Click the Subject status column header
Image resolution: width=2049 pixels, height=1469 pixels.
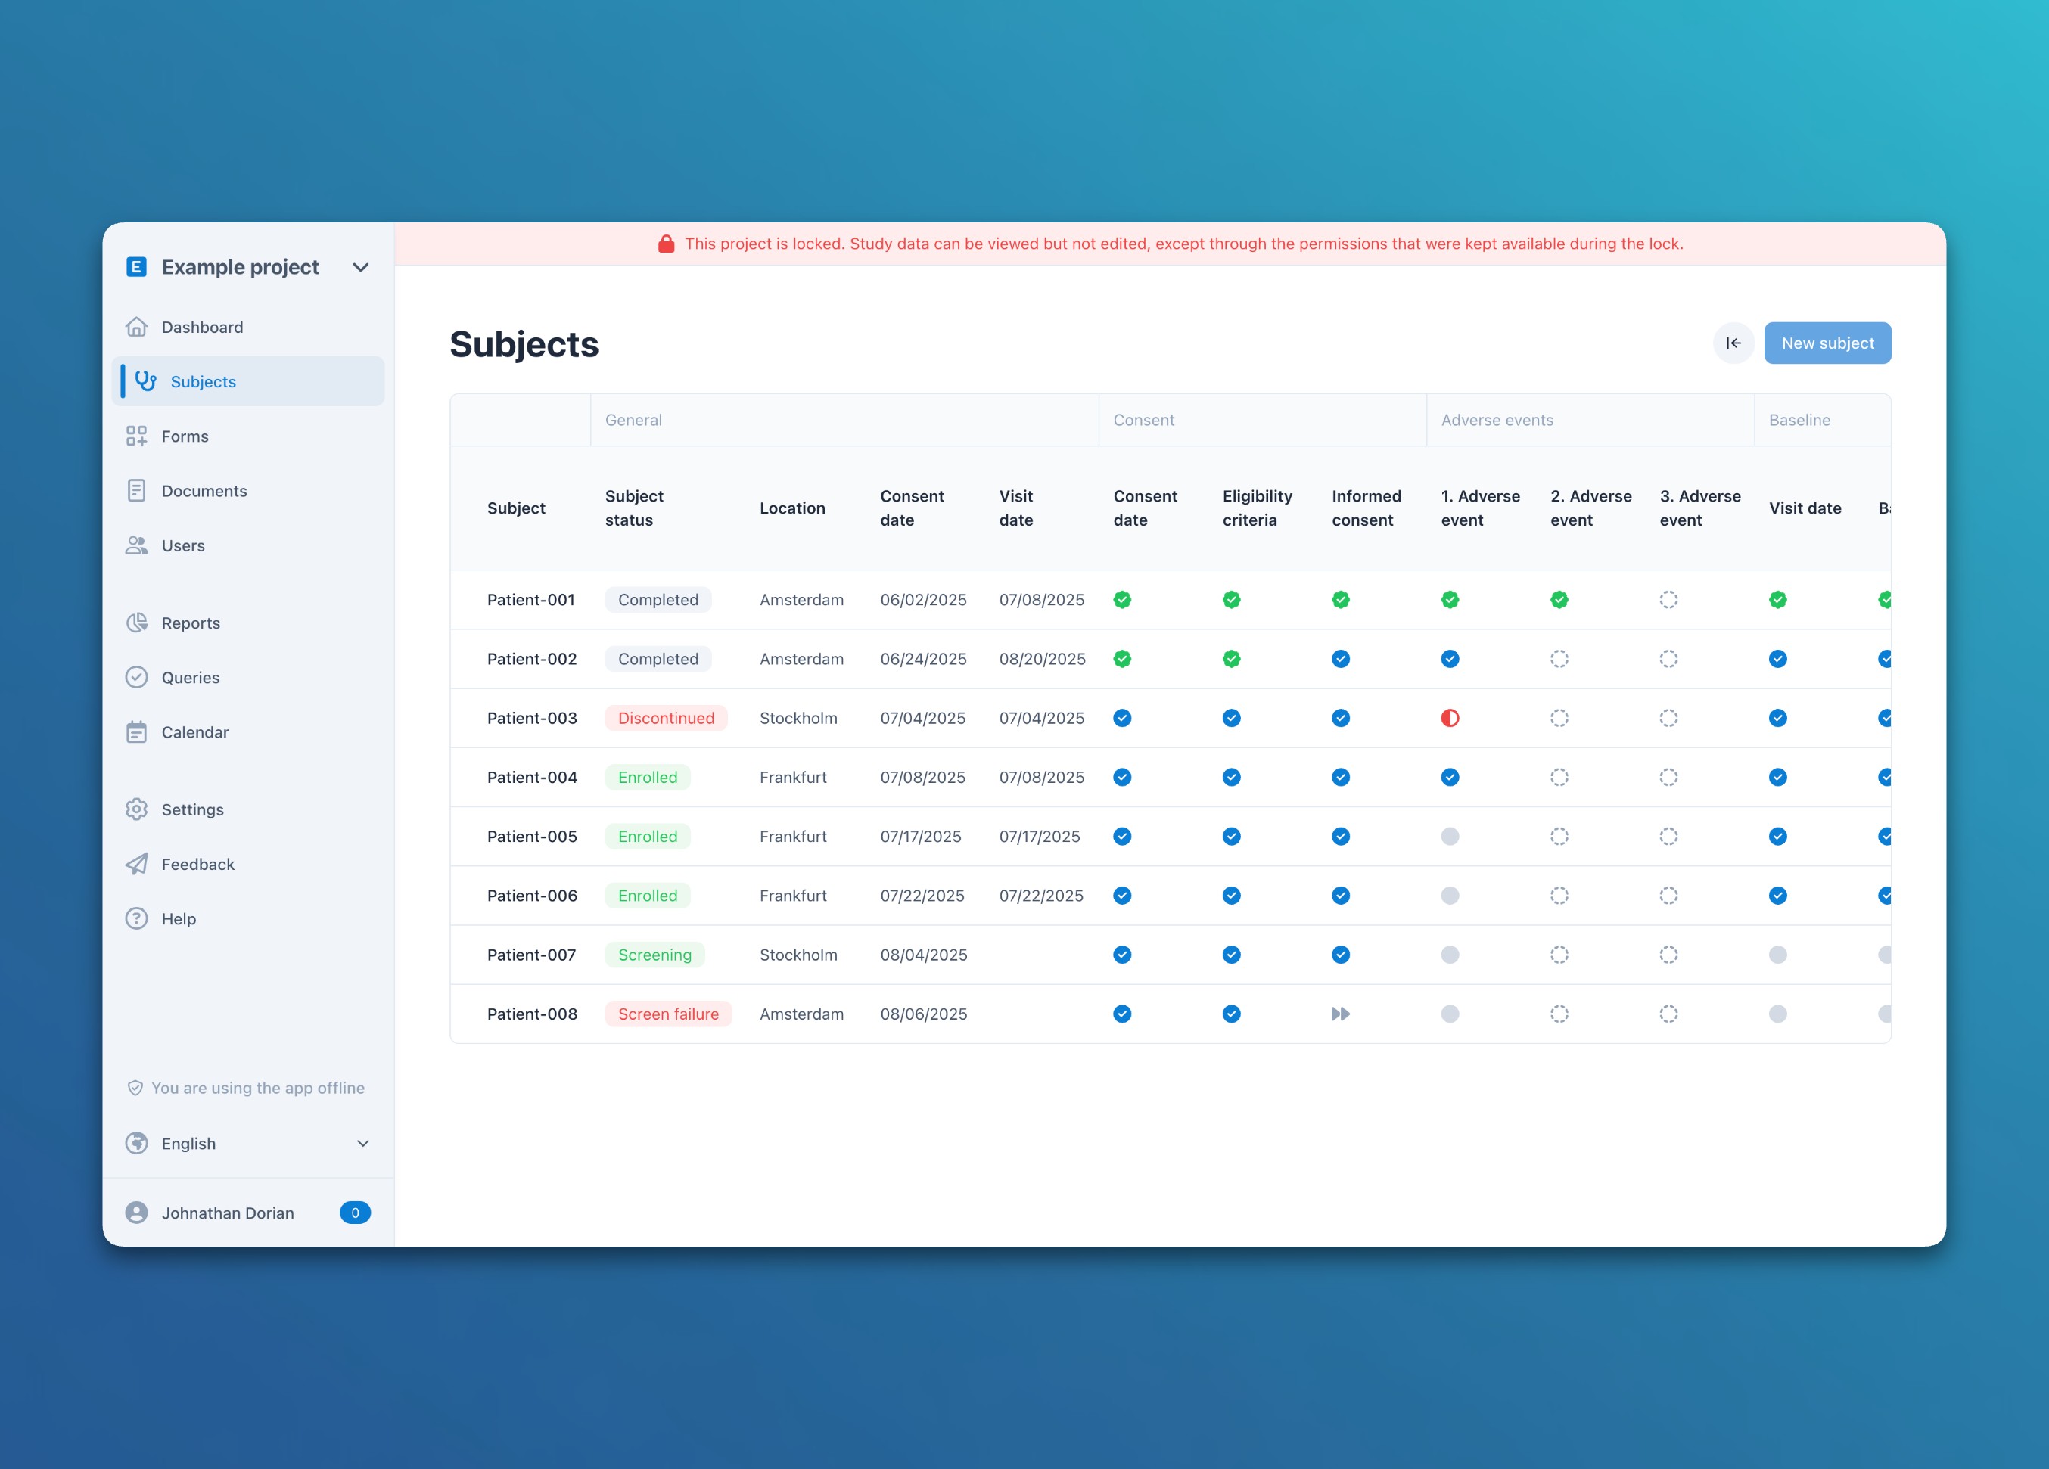pyautogui.click(x=634, y=508)
